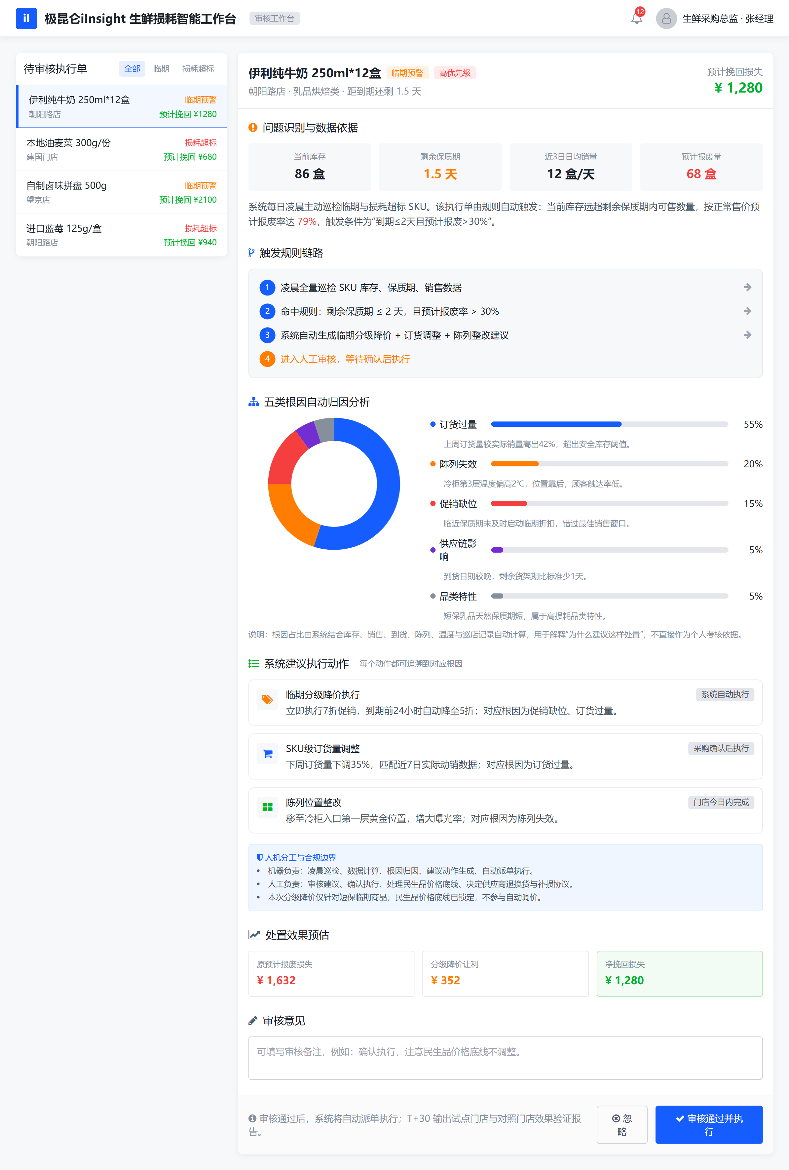Click the 陈列失效 20% progress bar
The image size is (789, 1170).
609,464
